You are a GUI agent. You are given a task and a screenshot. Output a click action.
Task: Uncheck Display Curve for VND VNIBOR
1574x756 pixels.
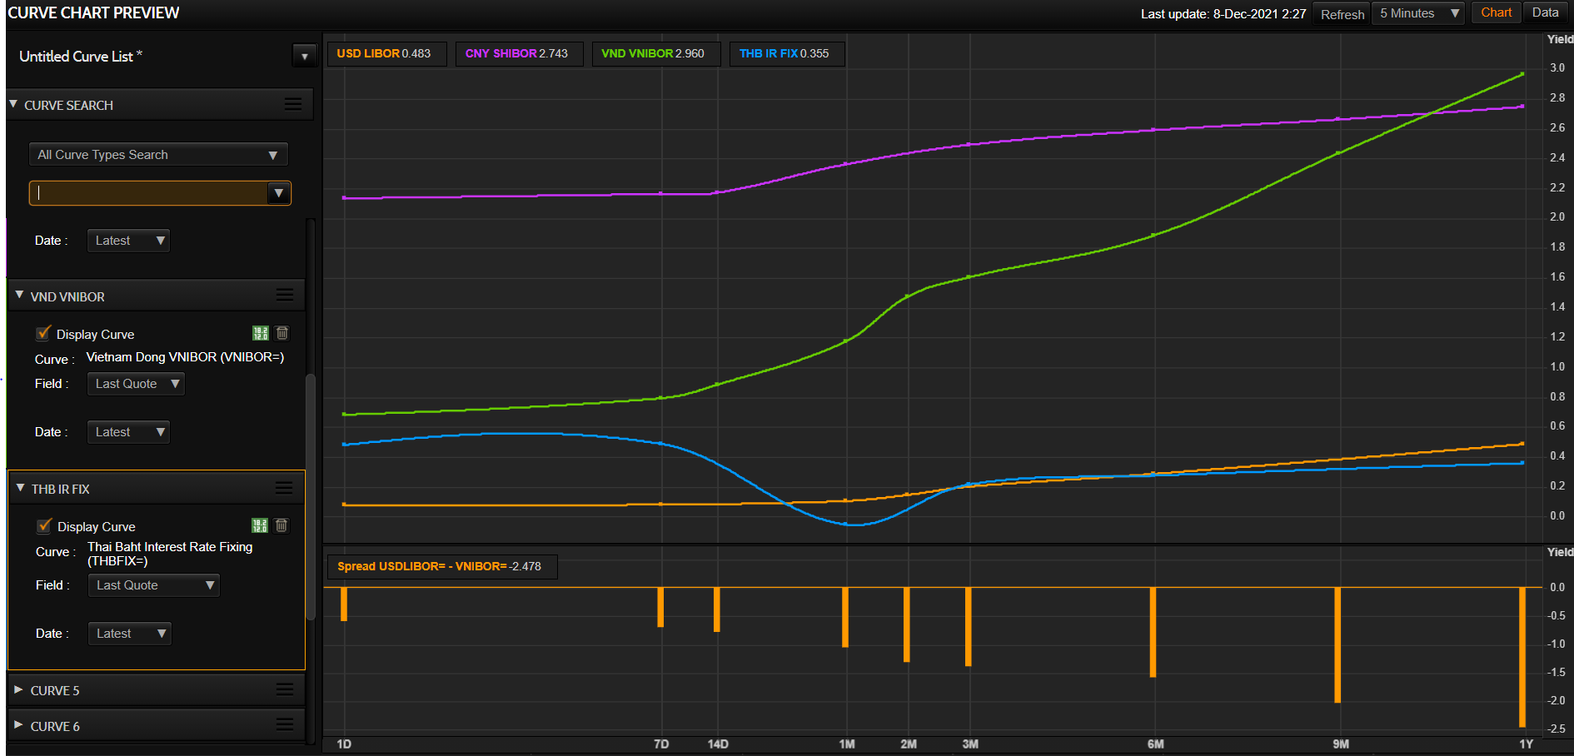43,333
